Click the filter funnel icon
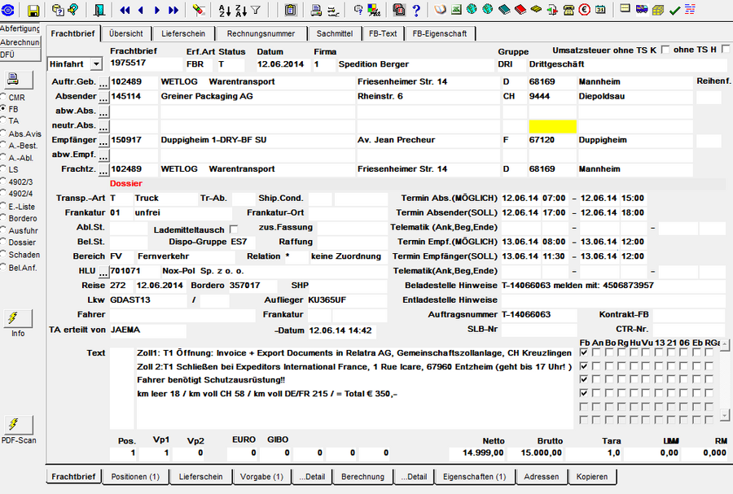Screen dimensions: 733x494 pos(256,10)
